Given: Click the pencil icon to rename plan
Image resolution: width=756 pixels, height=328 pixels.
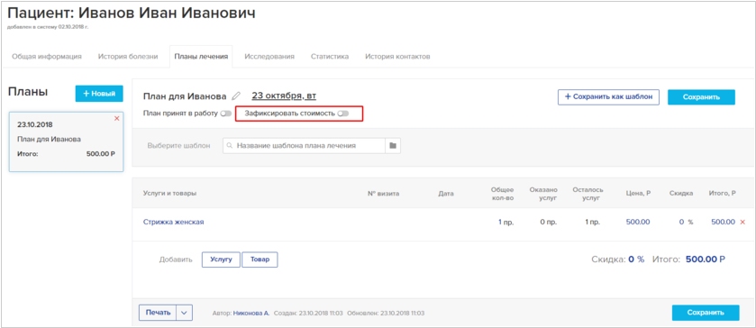Looking at the screenshot, I should point(236,96).
